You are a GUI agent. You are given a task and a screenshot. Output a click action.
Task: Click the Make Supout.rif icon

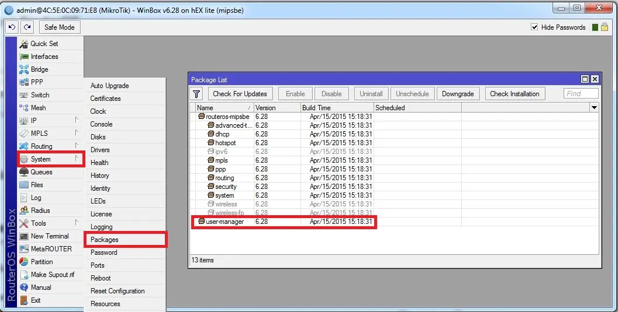[x=24, y=275]
